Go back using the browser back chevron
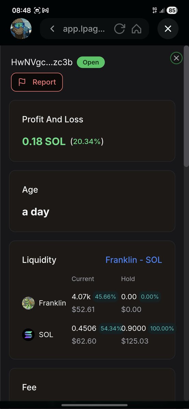Viewport: 189px width, 409px height. click(52, 29)
